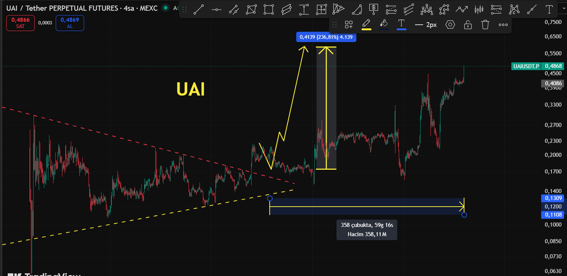The width and height of the screenshot is (567, 276).
Task: Click the red SAT sell button
Action: (20, 23)
